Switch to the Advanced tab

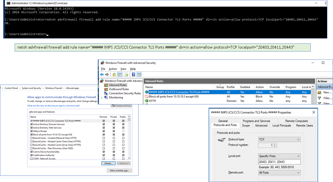click(x=261, y=126)
